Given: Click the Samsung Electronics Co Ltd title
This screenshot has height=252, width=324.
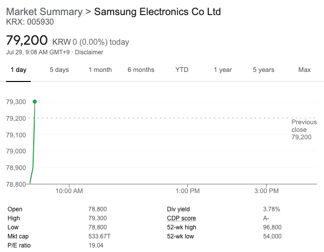Looking at the screenshot, I should tap(157, 12).
